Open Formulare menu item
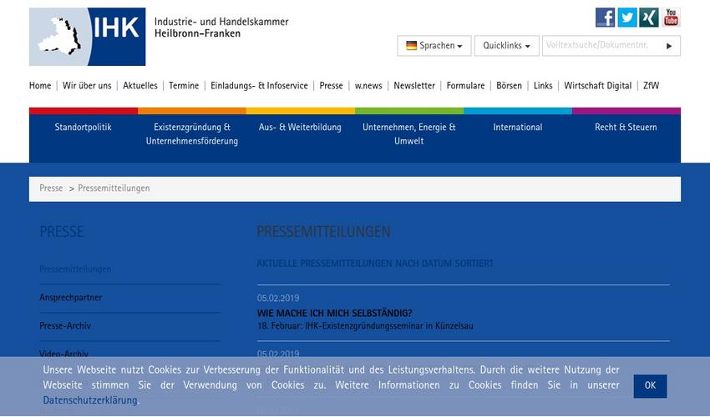Screen dimensions: 710x417 [465, 85]
